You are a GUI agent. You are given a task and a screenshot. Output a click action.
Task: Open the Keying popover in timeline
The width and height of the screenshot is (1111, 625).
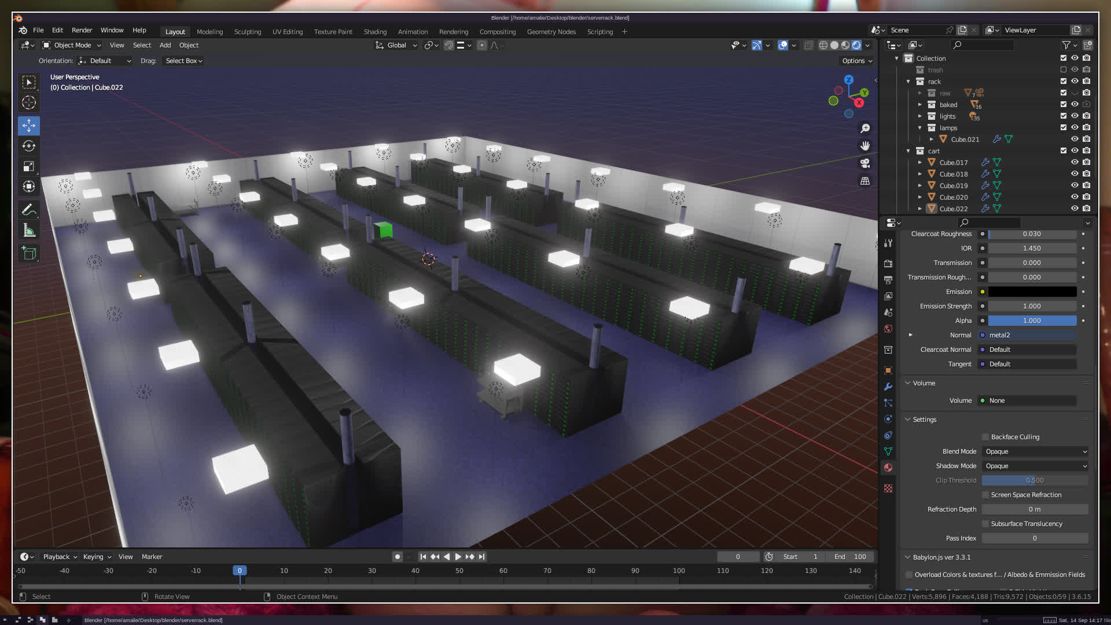coord(97,557)
